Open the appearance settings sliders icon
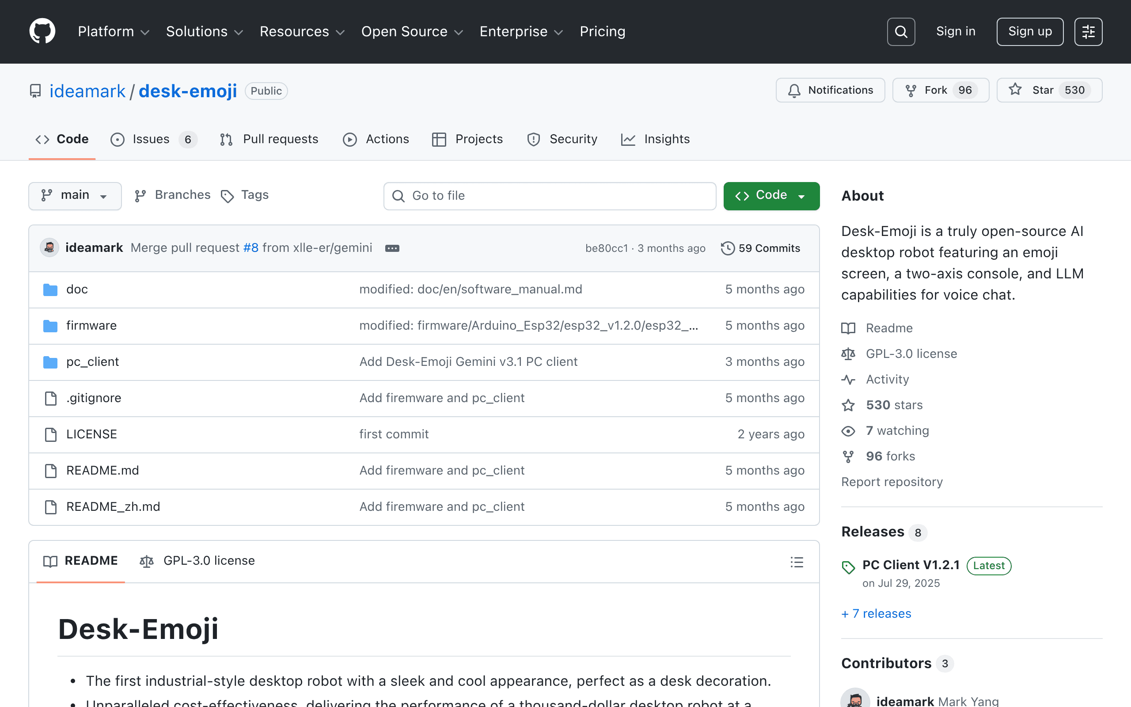 tap(1088, 32)
